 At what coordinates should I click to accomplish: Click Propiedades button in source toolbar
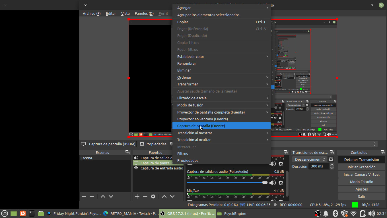(x=153, y=144)
